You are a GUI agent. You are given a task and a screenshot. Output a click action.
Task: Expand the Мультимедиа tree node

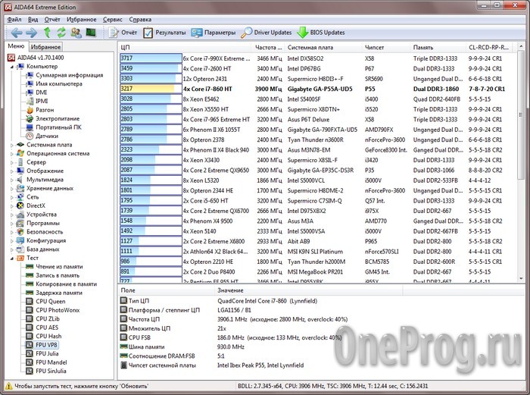coord(11,180)
